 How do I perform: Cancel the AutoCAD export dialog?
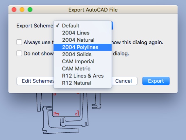[124, 81]
